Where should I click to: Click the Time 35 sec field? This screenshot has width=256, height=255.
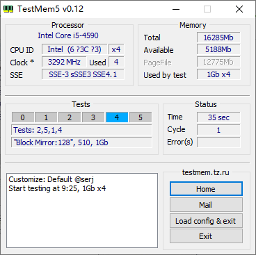[x=218, y=117]
